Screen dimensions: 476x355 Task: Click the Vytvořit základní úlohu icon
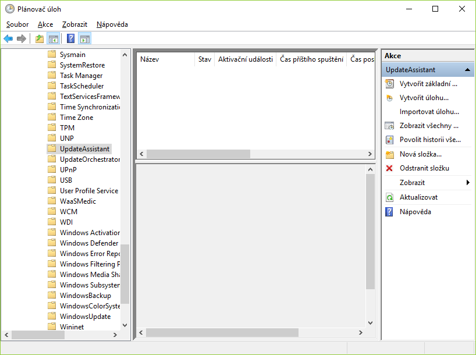(x=389, y=84)
